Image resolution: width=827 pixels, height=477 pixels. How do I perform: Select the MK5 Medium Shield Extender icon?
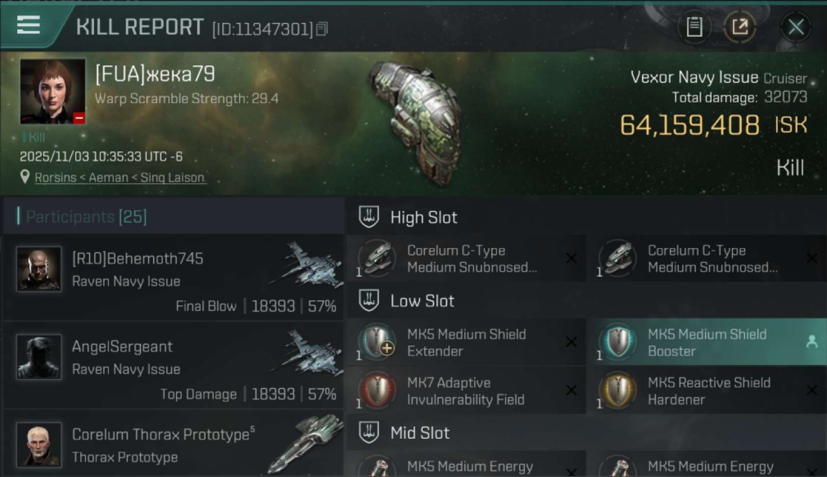[x=377, y=342]
